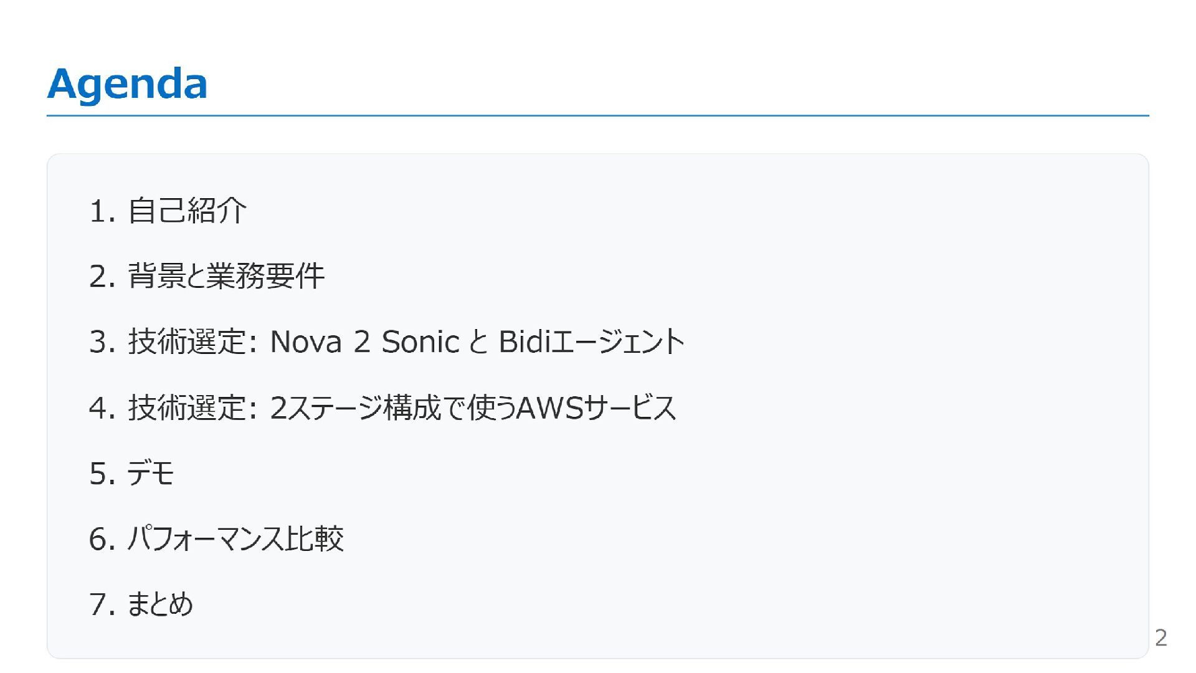Click the list number 5. marker

(102, 473)
